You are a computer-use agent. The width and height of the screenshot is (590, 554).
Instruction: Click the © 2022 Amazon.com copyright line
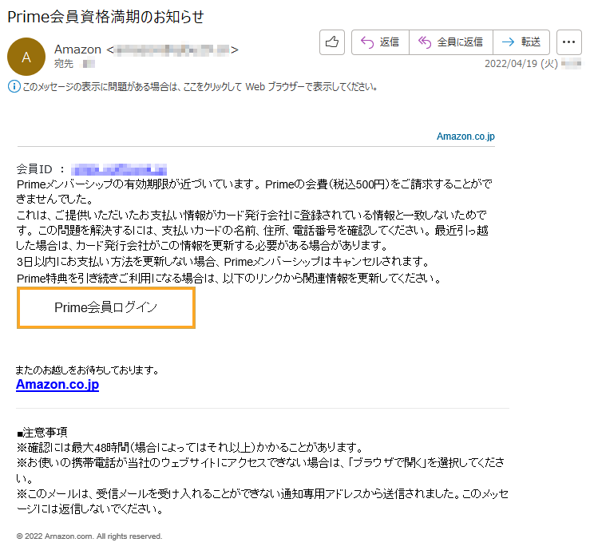point(89,536)
